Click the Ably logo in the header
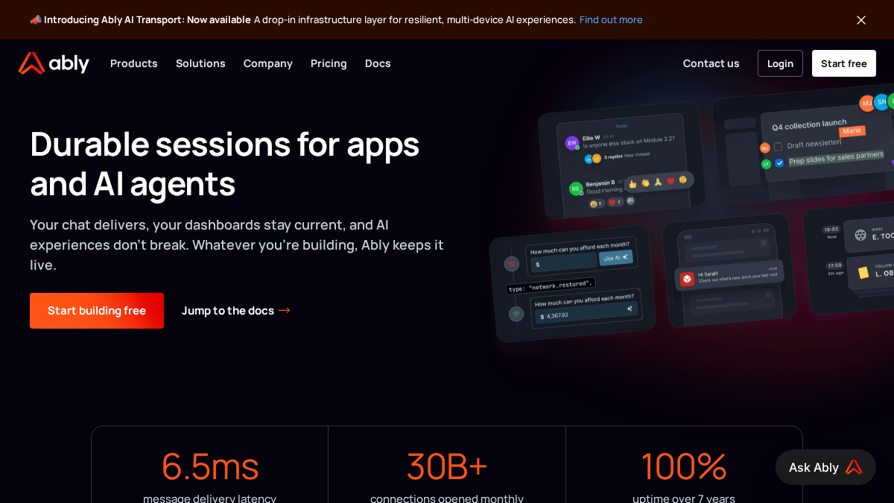The height and width of the screenshot is (503, 894). [54, 63]
